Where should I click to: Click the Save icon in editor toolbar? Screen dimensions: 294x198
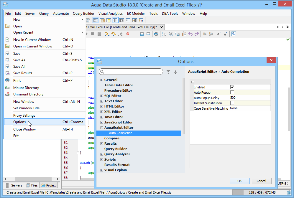(x=142, y=34)
